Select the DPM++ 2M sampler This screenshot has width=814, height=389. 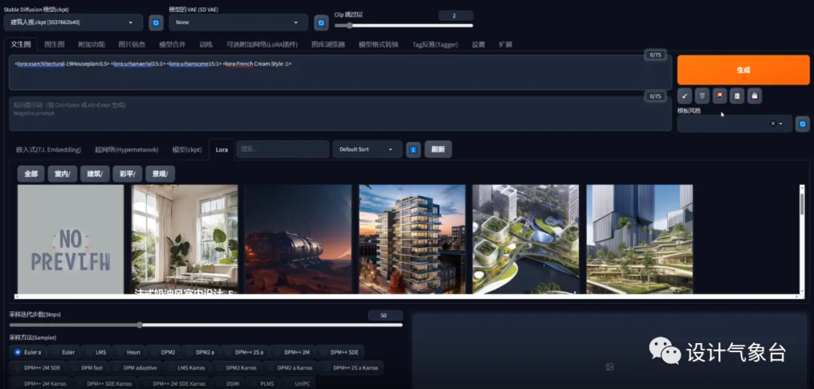click(292, 352)
